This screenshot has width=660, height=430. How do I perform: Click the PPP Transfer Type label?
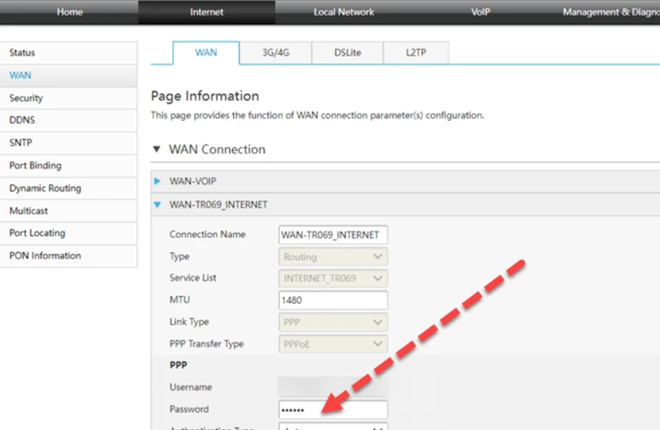point(206,344)
